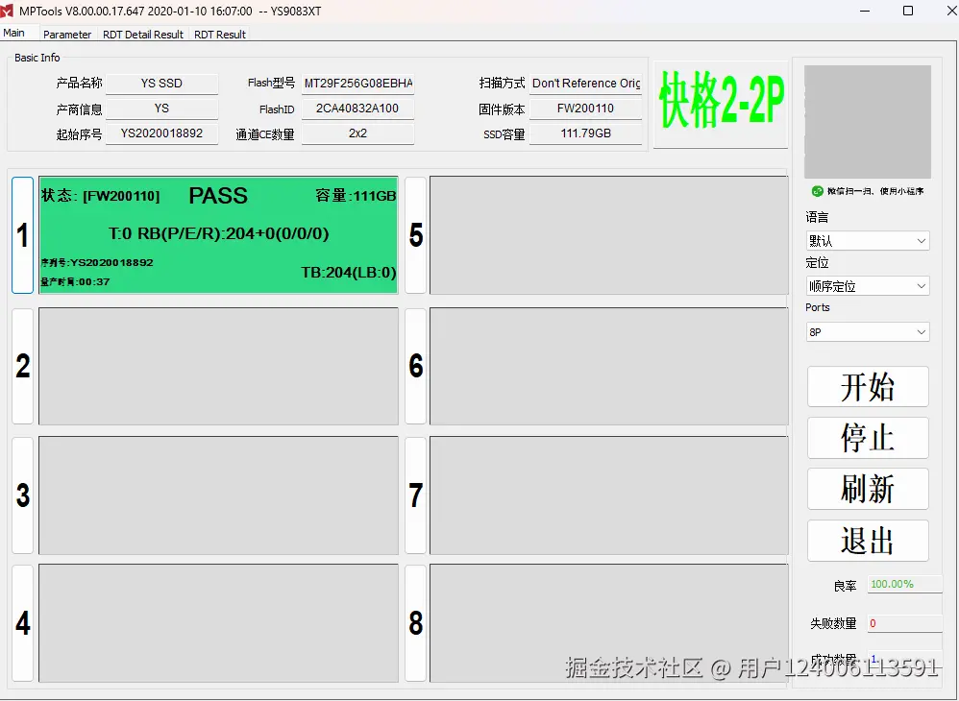
Task: Click port number 7 button
Action: tap(415, 496)
